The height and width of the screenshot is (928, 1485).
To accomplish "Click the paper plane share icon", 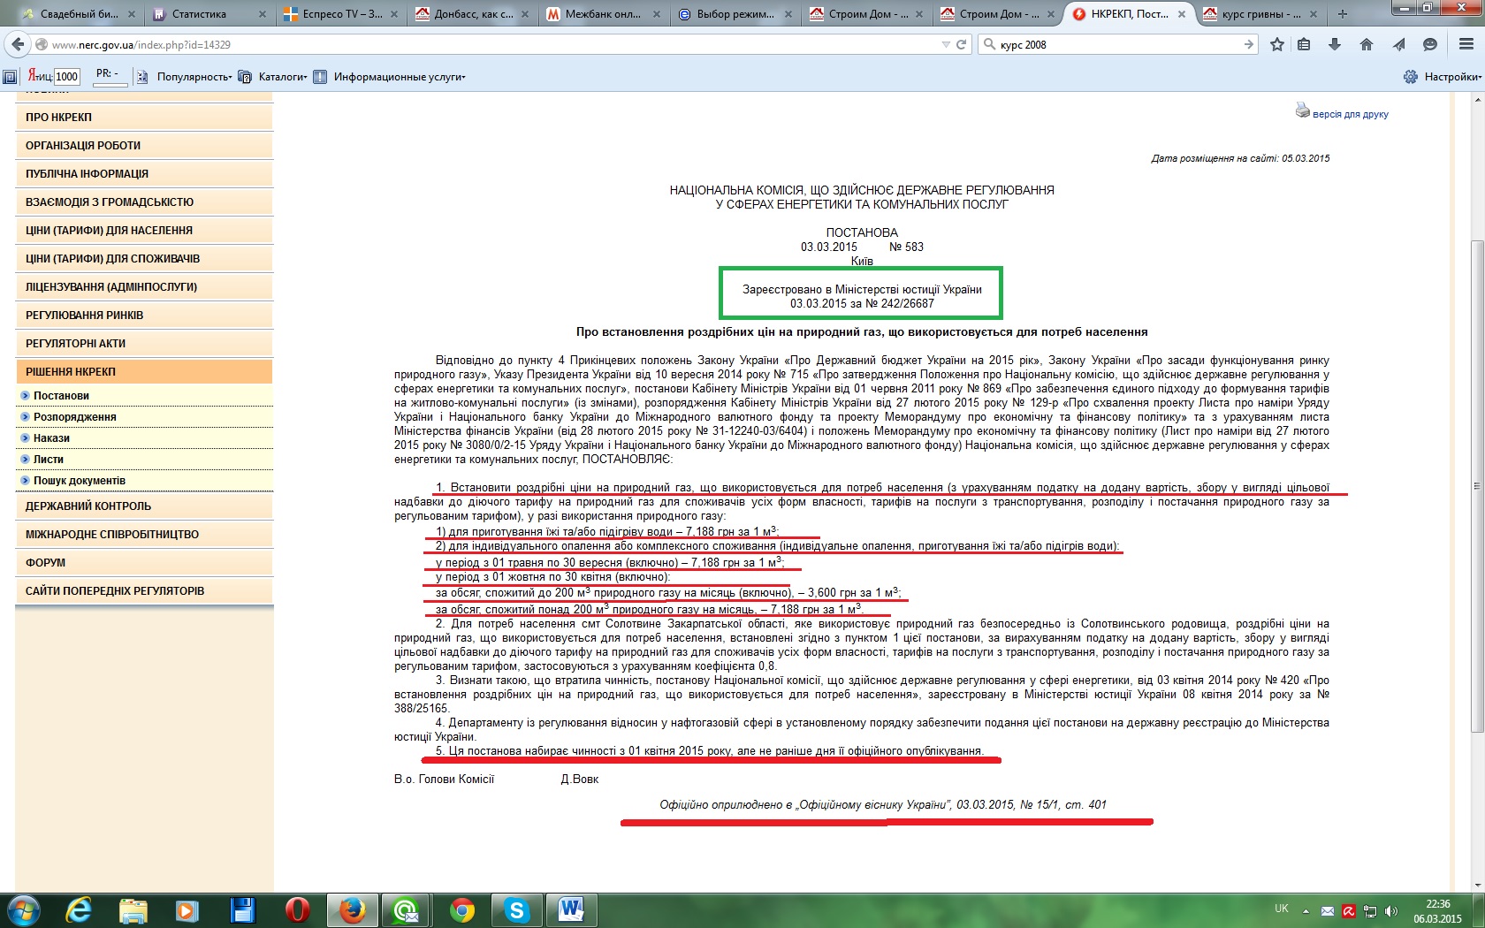I will pos(1398,44).
